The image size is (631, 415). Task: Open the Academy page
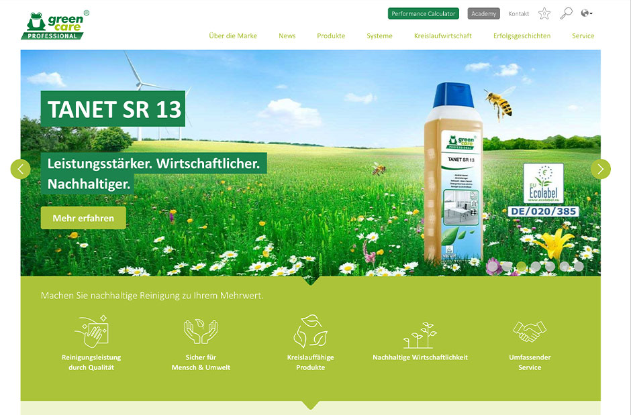pyautogui.click(x=484, y=13)
